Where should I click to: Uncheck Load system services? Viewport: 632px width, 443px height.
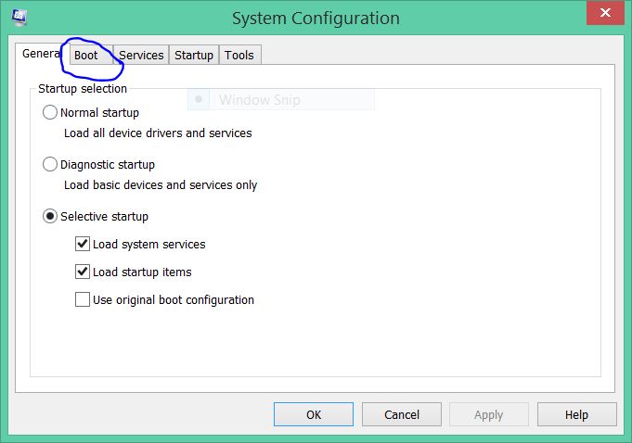pyautogui.click(x=83, y=245)
